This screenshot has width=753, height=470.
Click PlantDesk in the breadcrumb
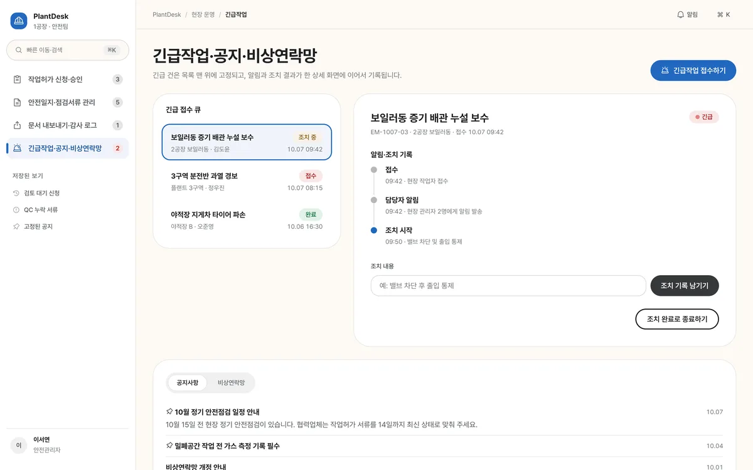167,14
